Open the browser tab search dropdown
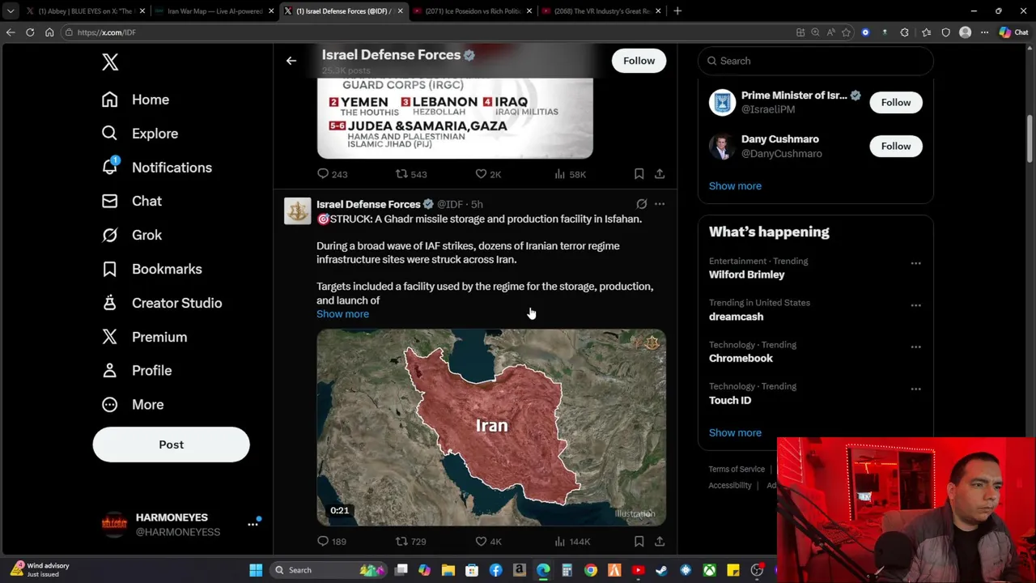The width and height of the screenshot is (1036, 583). [11, 11]
